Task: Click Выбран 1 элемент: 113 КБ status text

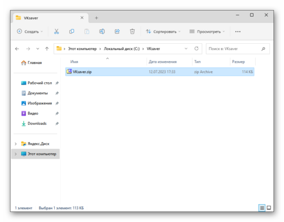Action: click(61, 208)
